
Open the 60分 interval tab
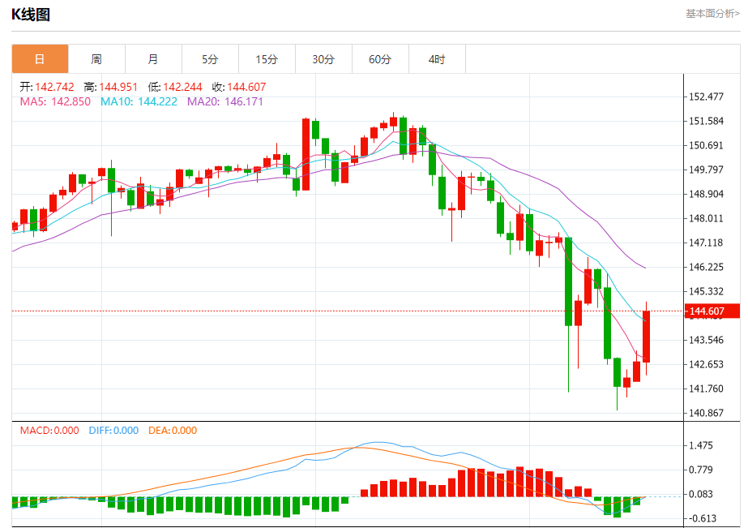pos(381,58)
